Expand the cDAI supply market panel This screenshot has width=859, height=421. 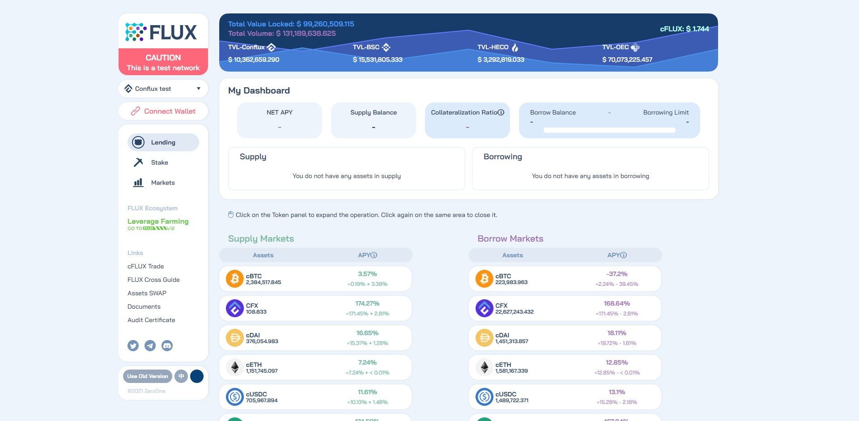click(315, 338)
